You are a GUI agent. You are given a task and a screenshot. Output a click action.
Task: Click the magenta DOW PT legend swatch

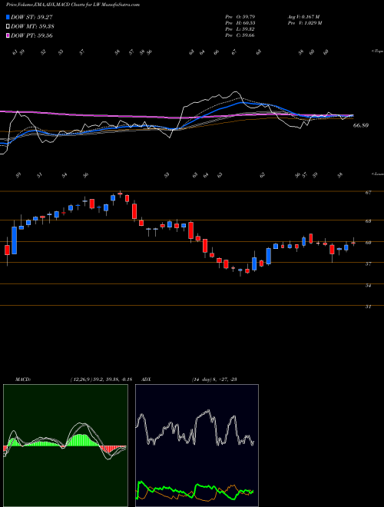click(8, 35)
